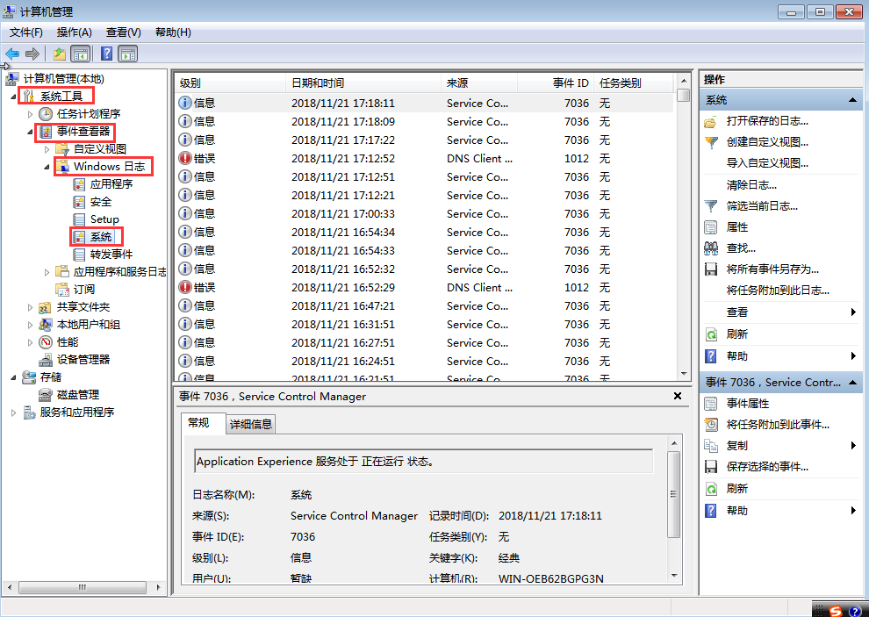The image size is (869, 617).
Task: Select the 任务计划程序 clock icon
Action: pyautogui.click(x=46, y=114)
